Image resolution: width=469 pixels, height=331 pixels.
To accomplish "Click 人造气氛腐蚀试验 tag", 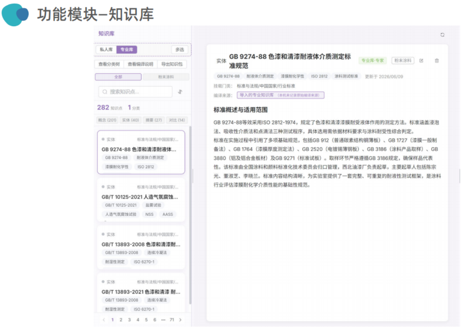I will [121, 214].
